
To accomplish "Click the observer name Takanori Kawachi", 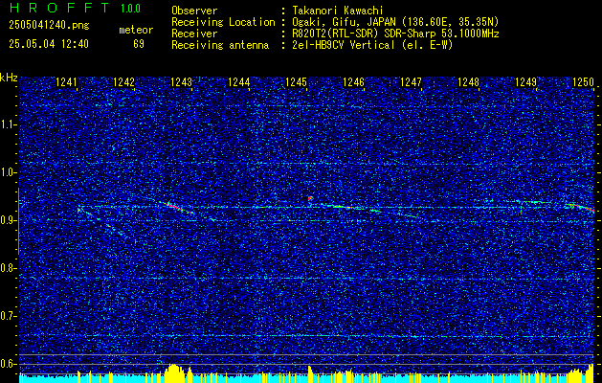I will click(338, 11).
